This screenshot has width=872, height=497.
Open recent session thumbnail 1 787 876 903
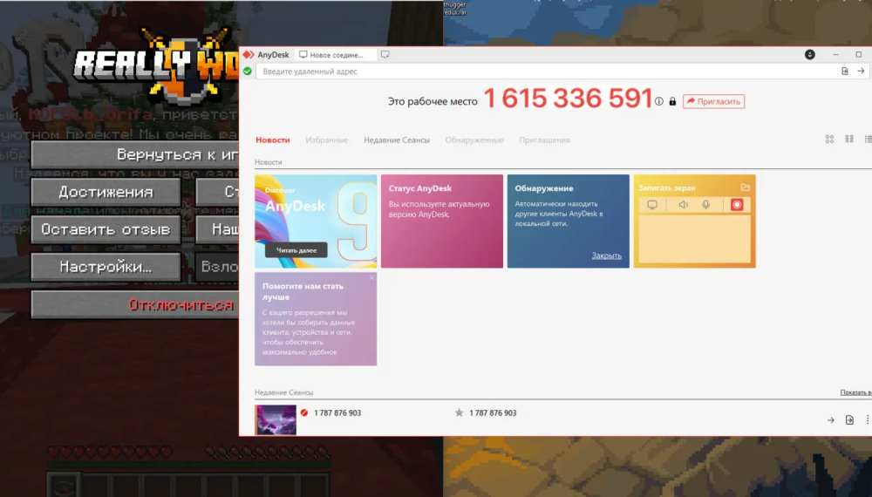[276, 419]
